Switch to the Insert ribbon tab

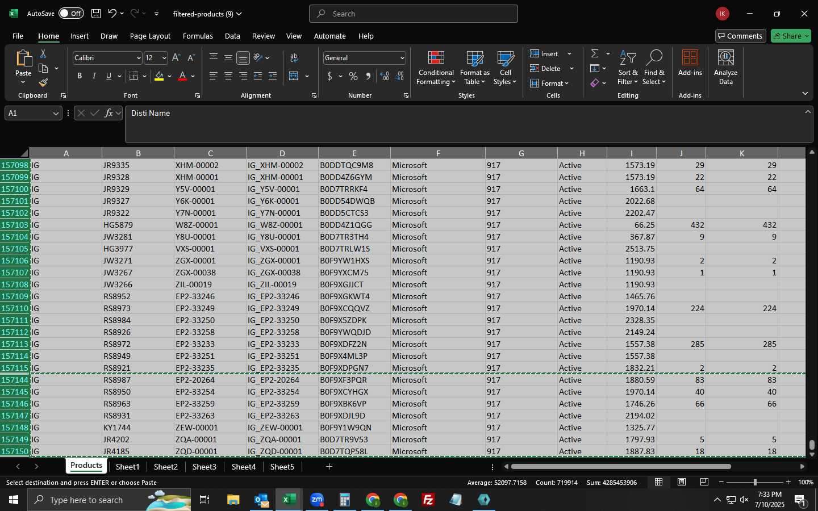click(80, 36)
